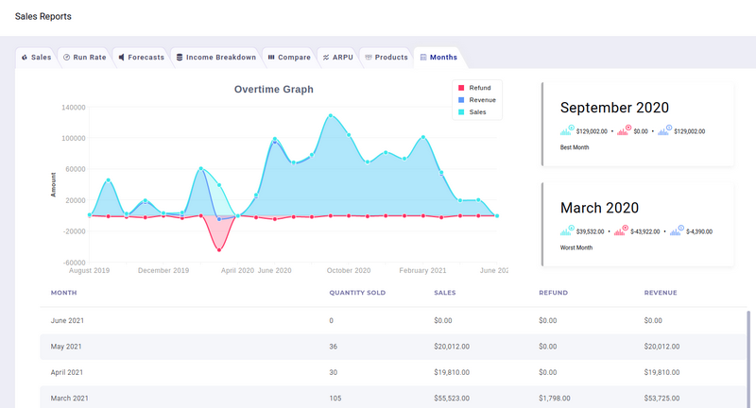Screen dimensions: 756x408
Task: Toggle Refund series in chart legend
Action: pos(474,88)
